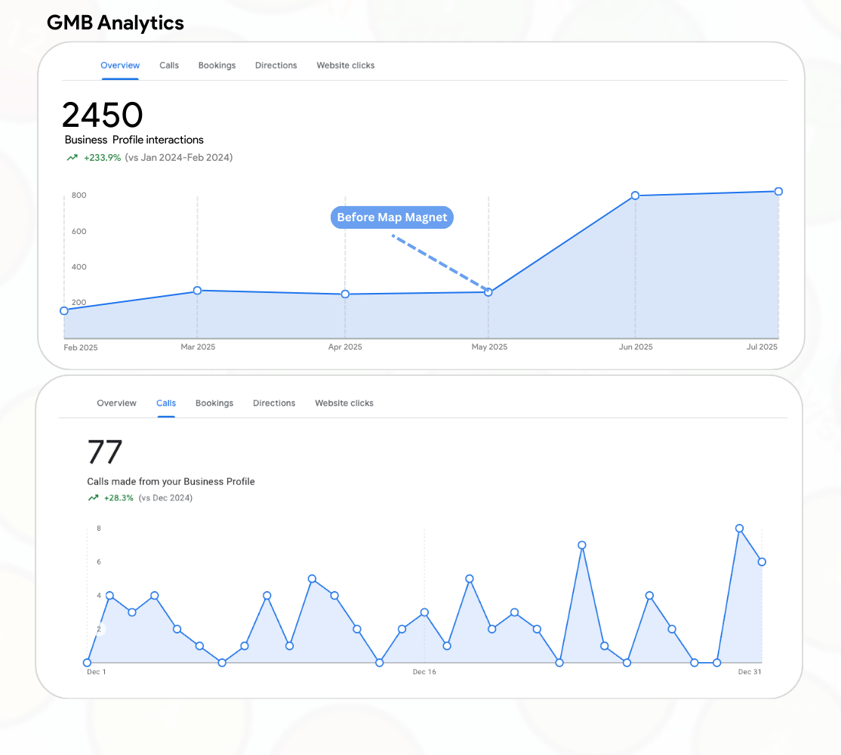Click the 'Business Profile interactions' label

point(134,140)
